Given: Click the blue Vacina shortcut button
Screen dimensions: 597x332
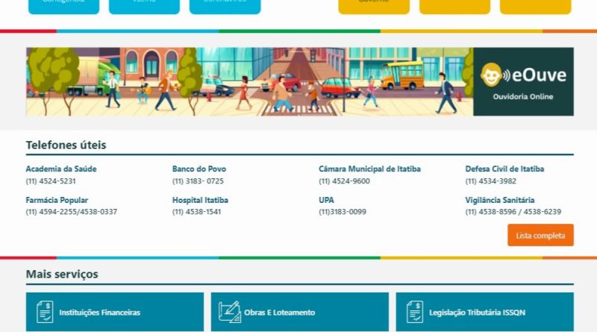Looking at the screenshot, I should click(x=144, y=6).
